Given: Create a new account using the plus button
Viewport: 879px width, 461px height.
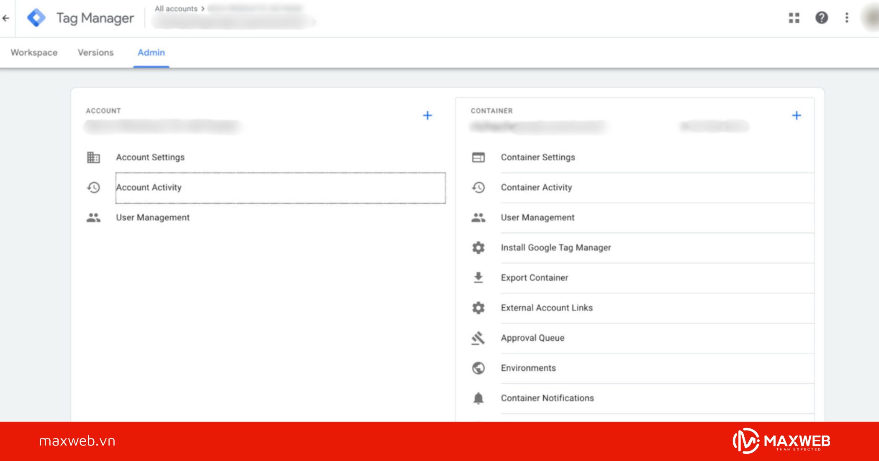Looking at the screenshot, I should 428,116.
